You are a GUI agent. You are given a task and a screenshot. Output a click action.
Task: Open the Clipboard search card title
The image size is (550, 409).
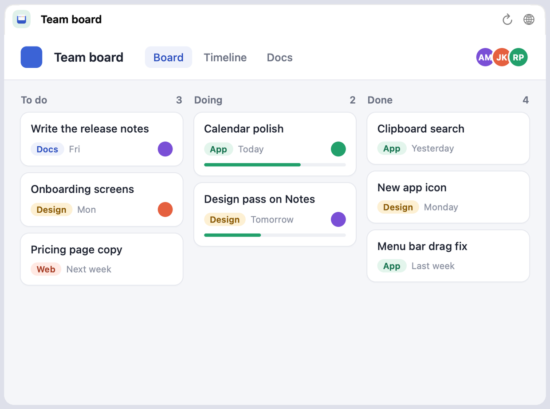tap(421, 129)
